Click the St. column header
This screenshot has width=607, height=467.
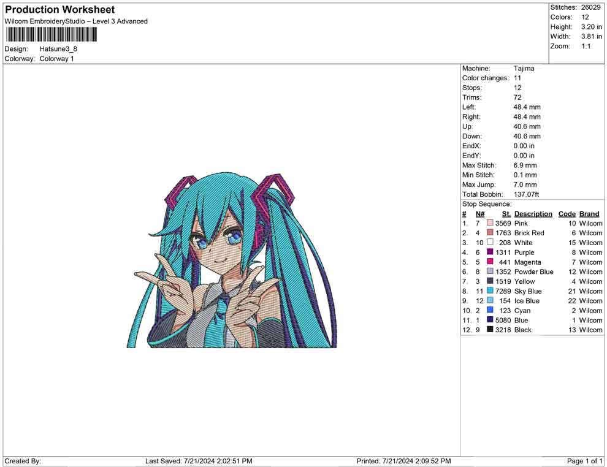pos(506,213)
